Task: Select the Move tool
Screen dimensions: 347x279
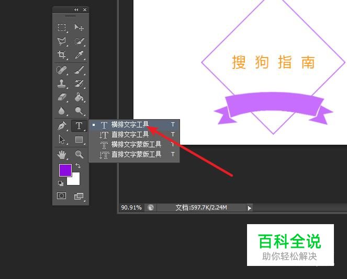Action: point(79,28)
